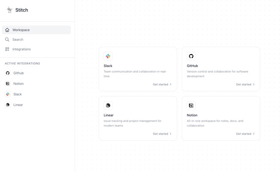The height and width of the screenshot is (172, 280).
Task: Click the chevron arrow on Notion card
Action: (254, 134)
